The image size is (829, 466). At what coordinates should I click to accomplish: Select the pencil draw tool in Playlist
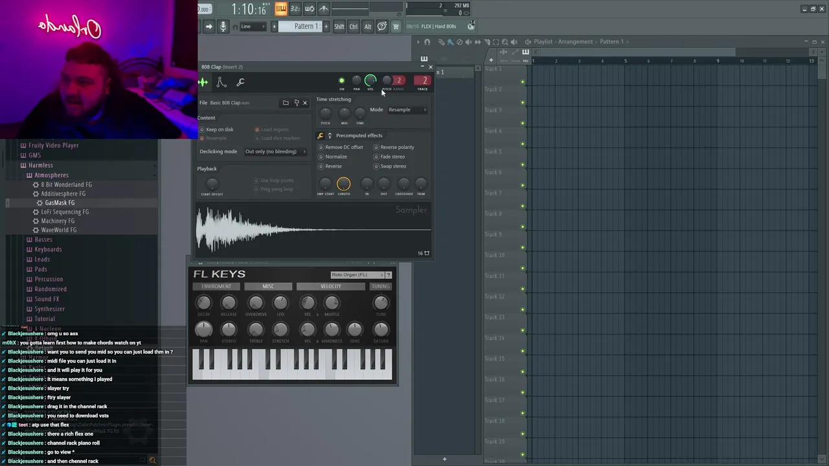(442, 42)
